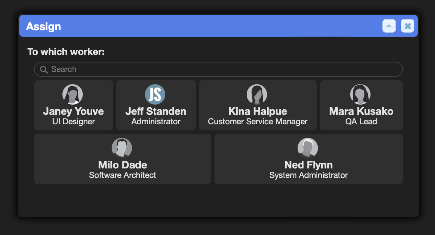
Task: Click the Software Architect role label
Action: point(122,175)
